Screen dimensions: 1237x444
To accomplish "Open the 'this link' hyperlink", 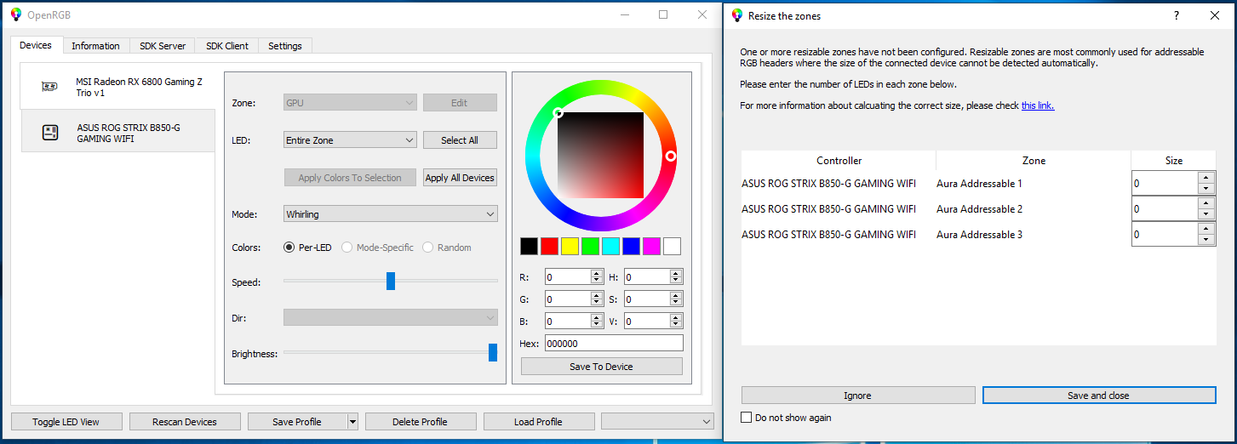I will (1038, 105).
